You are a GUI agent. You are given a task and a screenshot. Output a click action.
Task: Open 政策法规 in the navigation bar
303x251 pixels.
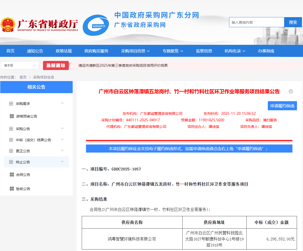coord(64,51)
